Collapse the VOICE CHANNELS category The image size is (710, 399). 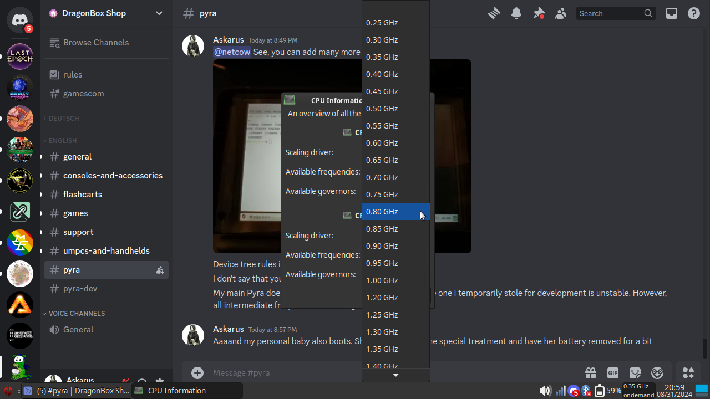pos(77,314)
